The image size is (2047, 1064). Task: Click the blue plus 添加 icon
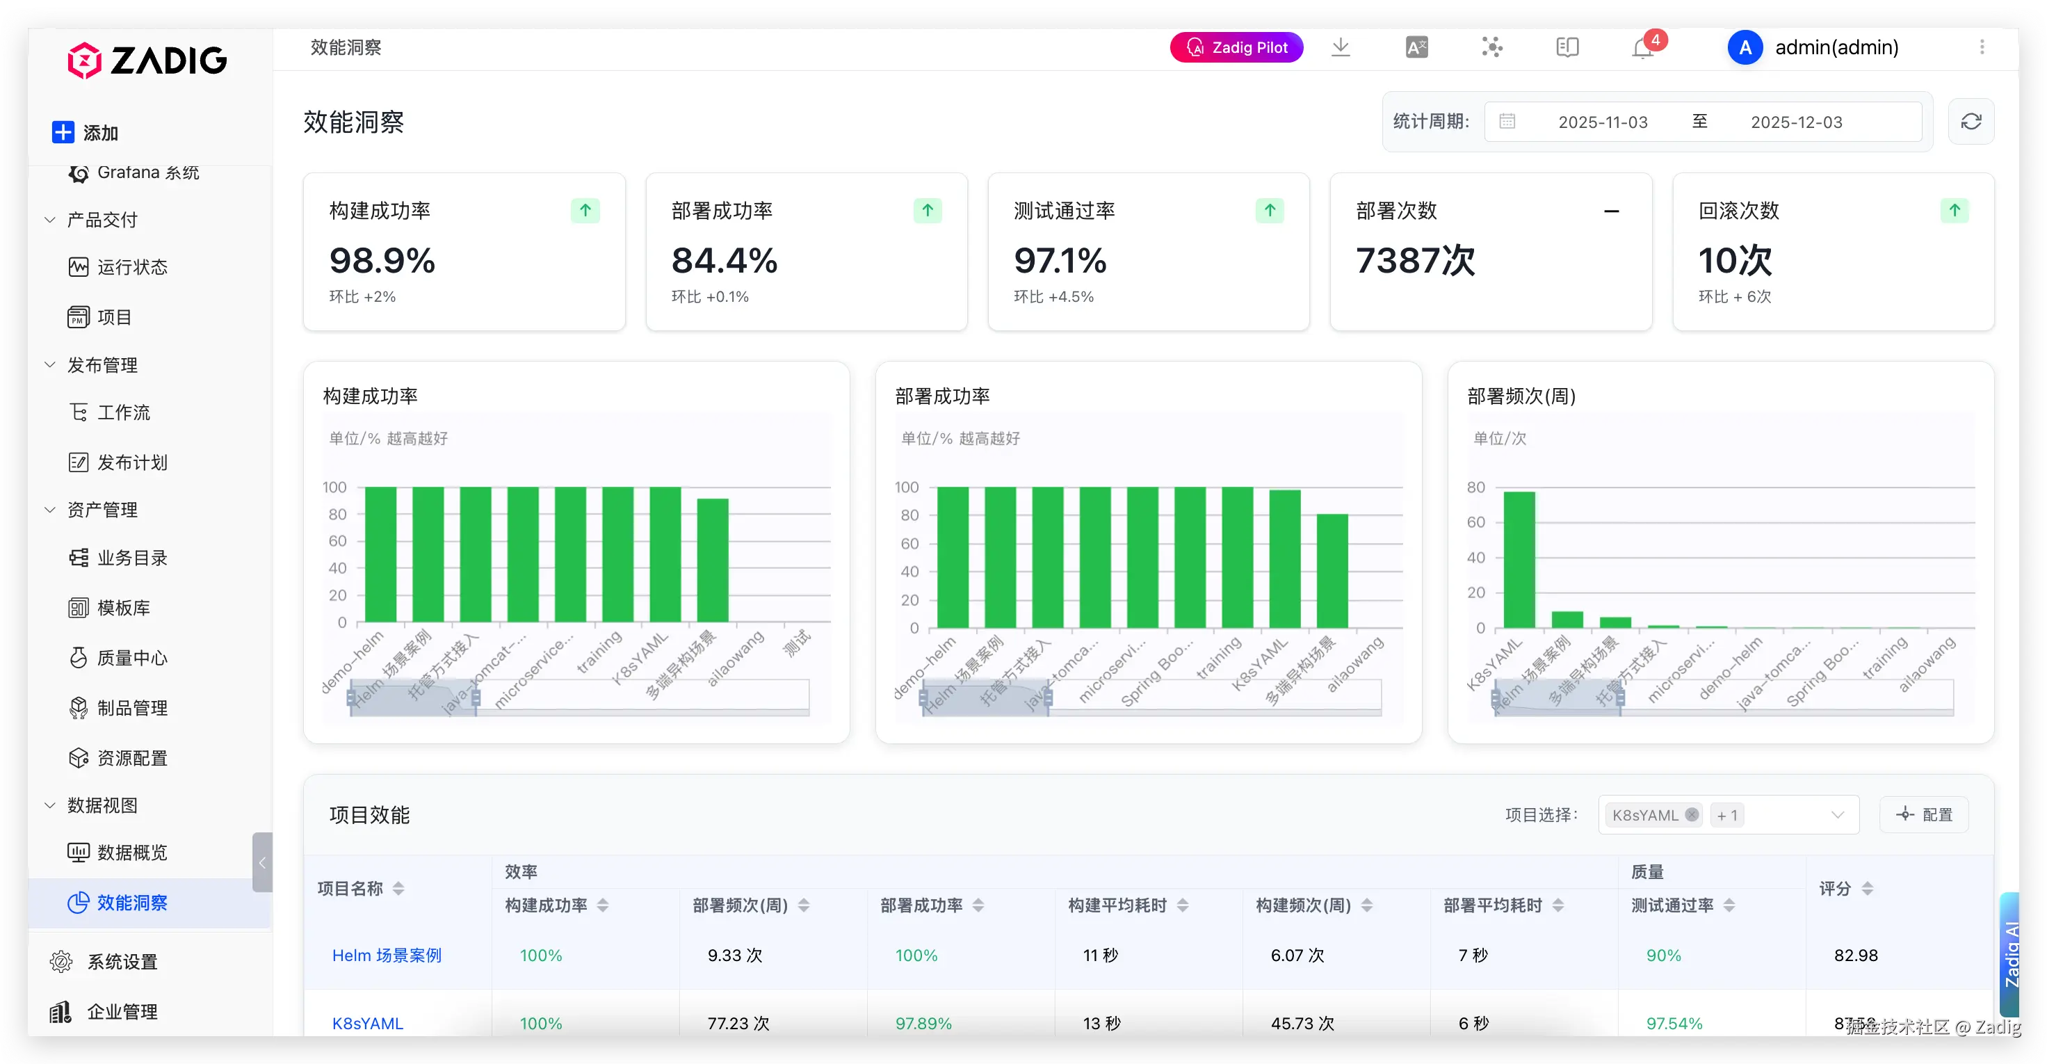(x=63, y=132)
